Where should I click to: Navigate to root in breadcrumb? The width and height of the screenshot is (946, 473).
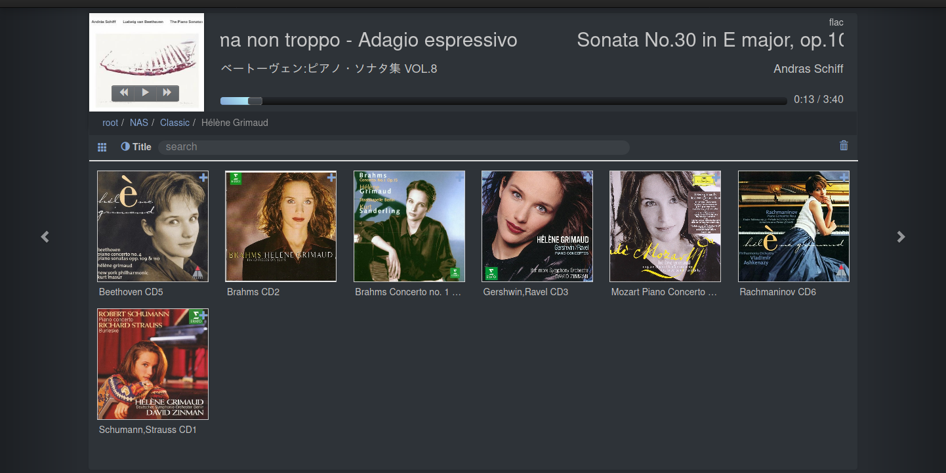tap(110, 123)
